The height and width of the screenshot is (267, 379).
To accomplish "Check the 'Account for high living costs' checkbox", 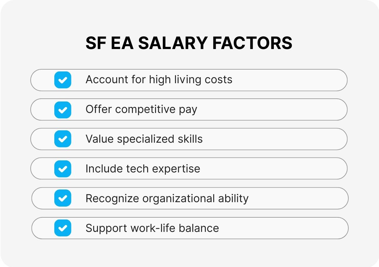I will coord(63,80).
